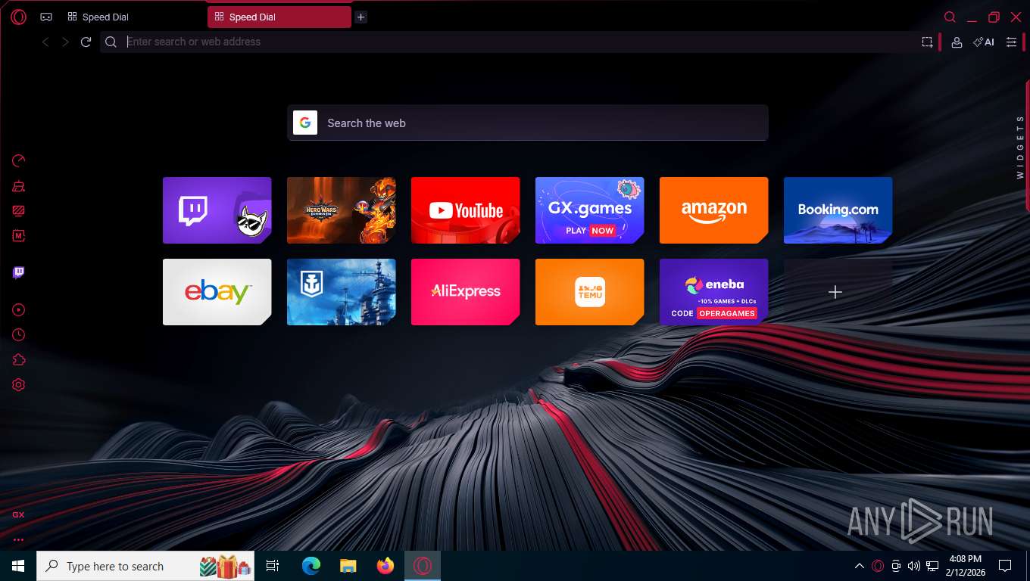The width and height of the screenshot is (1030, 581).
Task: Open the AI assistant button
Action: coord(984,42)
